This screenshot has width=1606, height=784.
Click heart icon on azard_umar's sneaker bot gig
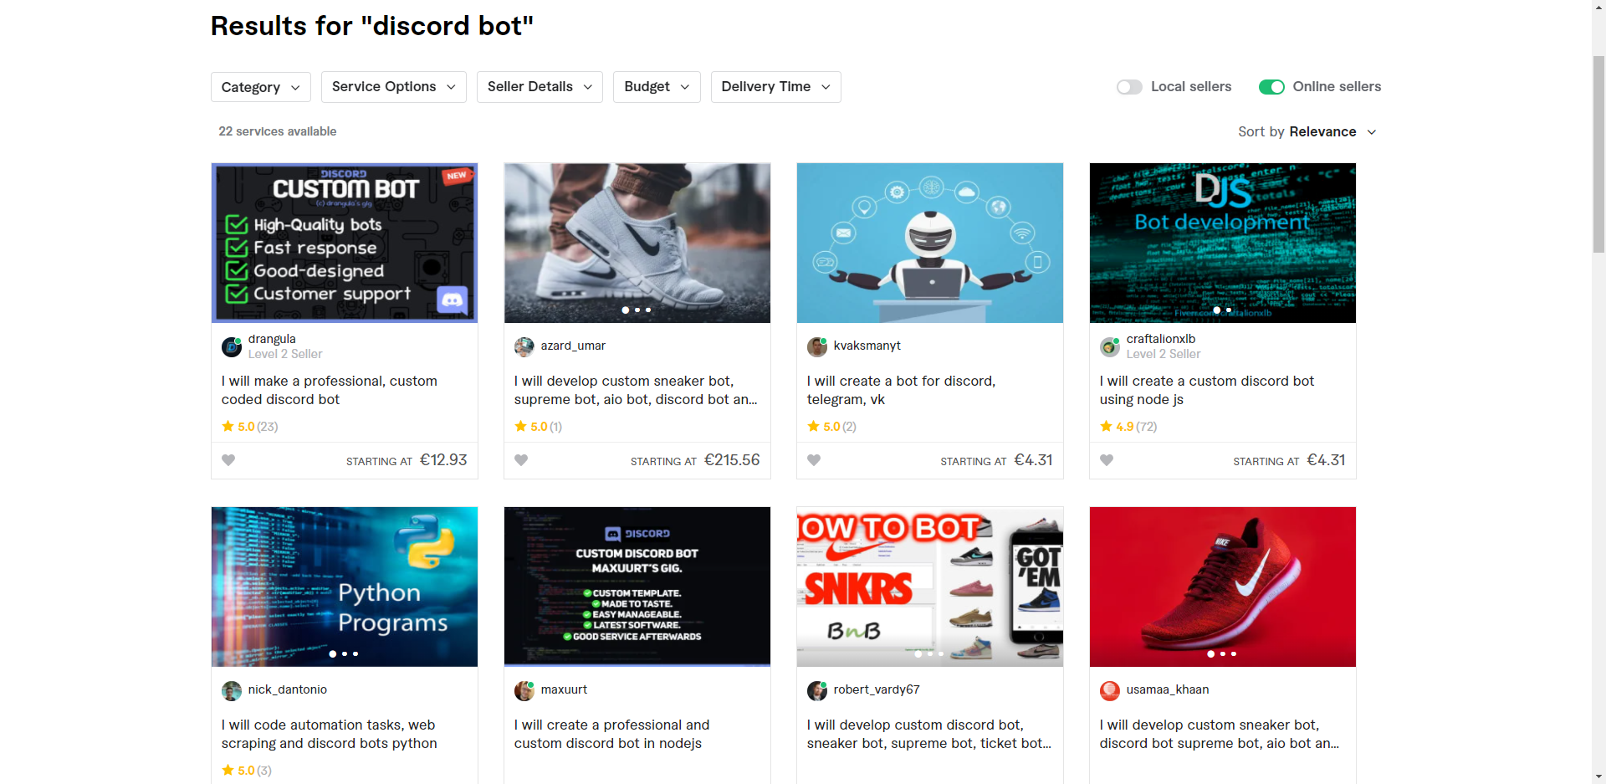(521, 460)
